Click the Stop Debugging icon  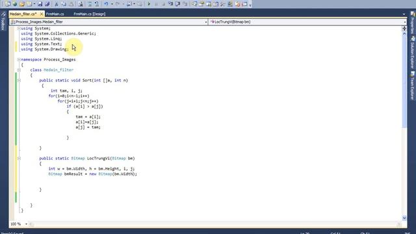click(163, 4)
